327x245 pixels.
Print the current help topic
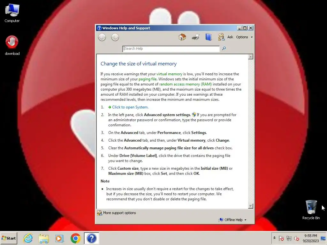(195, 37)
